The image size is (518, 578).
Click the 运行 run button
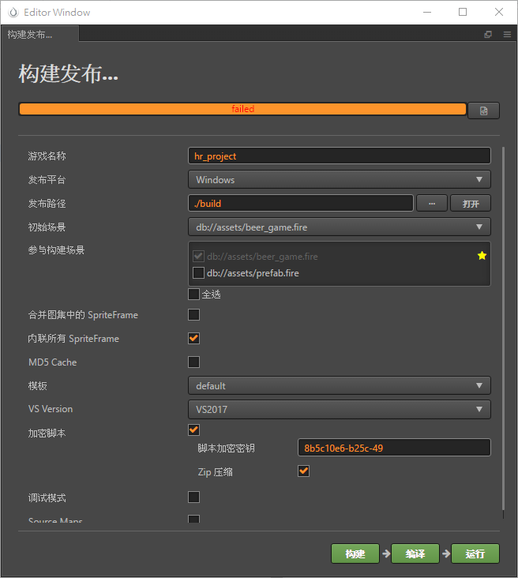(475, 554)
